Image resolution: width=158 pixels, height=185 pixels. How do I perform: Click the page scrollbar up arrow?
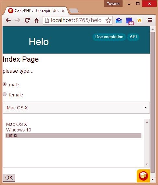(152, 29)
